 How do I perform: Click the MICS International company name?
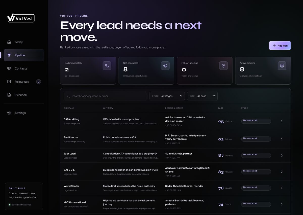coord(75,202)
